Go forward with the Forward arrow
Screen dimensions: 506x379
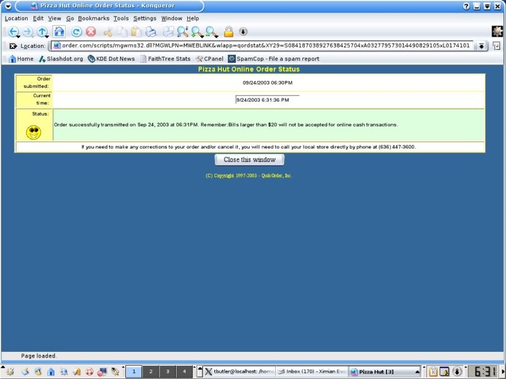(x=28, y=31)
